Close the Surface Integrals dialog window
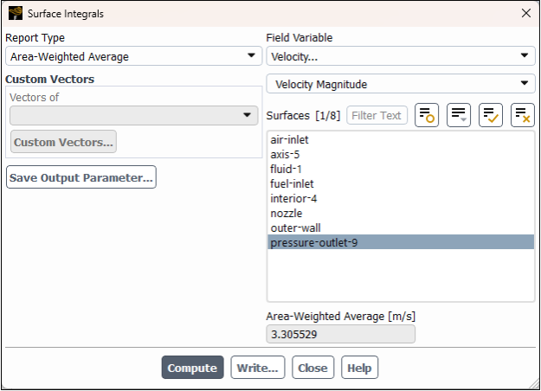This screenshot has width=541, height=391. [x=525, y=13]
